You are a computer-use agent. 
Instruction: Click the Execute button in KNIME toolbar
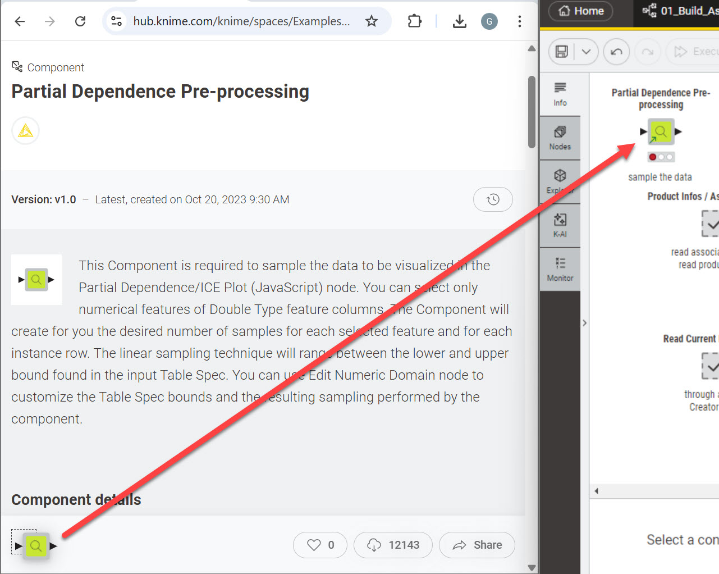click(693, 52)
